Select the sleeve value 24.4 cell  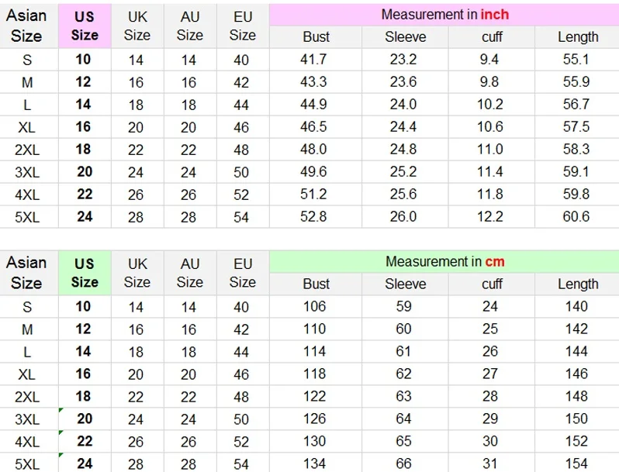click(x=405, y=127)
